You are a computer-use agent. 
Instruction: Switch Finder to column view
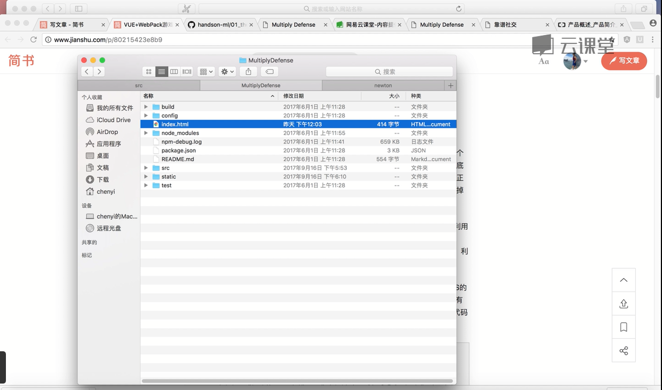tap(174, 72)
